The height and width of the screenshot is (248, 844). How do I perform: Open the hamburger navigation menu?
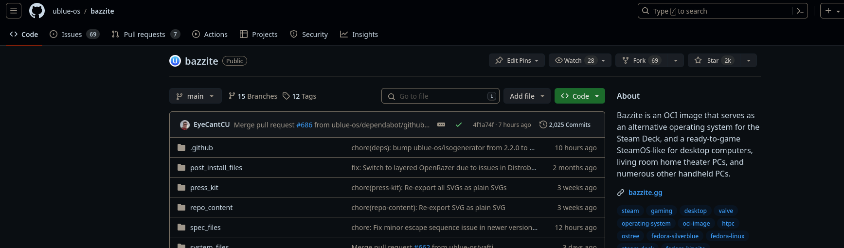coord(14,11)
